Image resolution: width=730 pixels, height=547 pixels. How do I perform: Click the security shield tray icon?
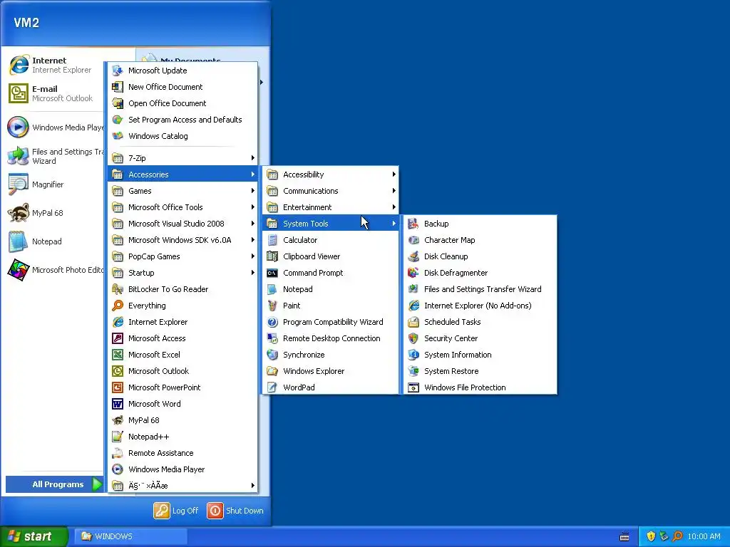651,536
